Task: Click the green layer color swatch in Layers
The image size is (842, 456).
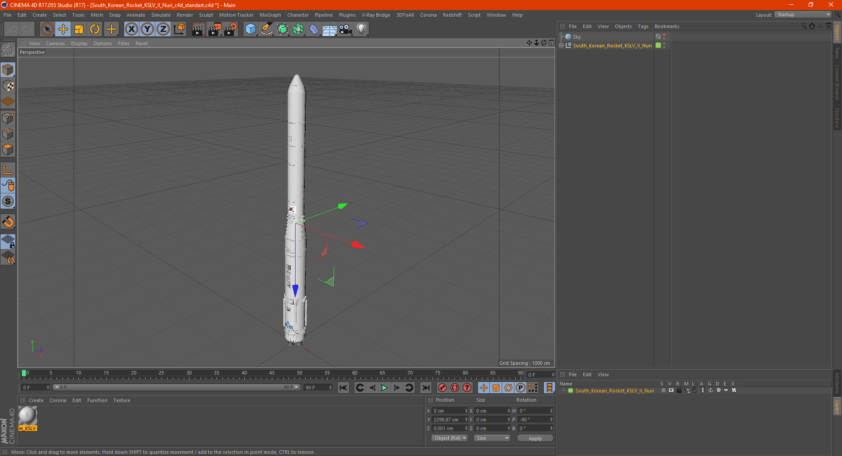Action: 571,390
